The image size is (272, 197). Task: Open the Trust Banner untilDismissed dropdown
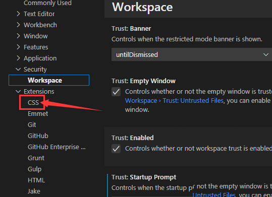pyautogui.click(x=192, y=54)
